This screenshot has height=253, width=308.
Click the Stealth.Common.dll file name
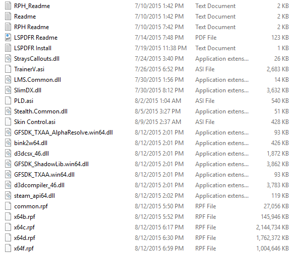tap(41, 111)
